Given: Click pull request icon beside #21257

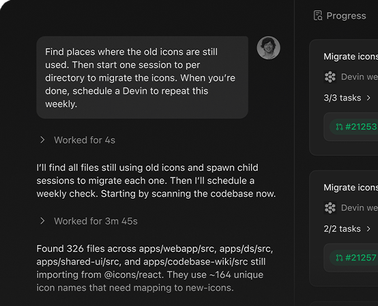Looking at the screenshot, I should click(x=339, y=258).
